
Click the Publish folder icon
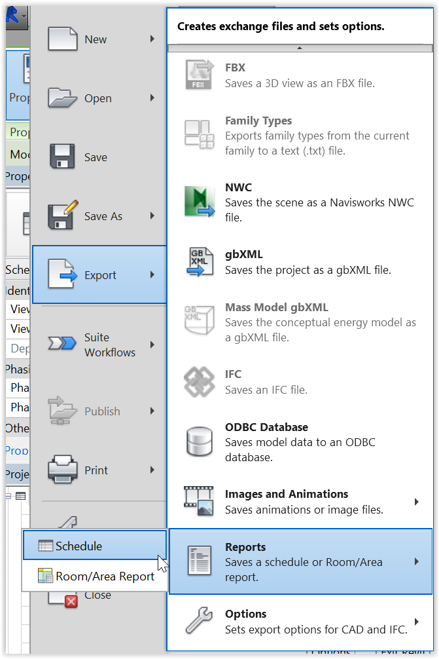coord(63,410)
